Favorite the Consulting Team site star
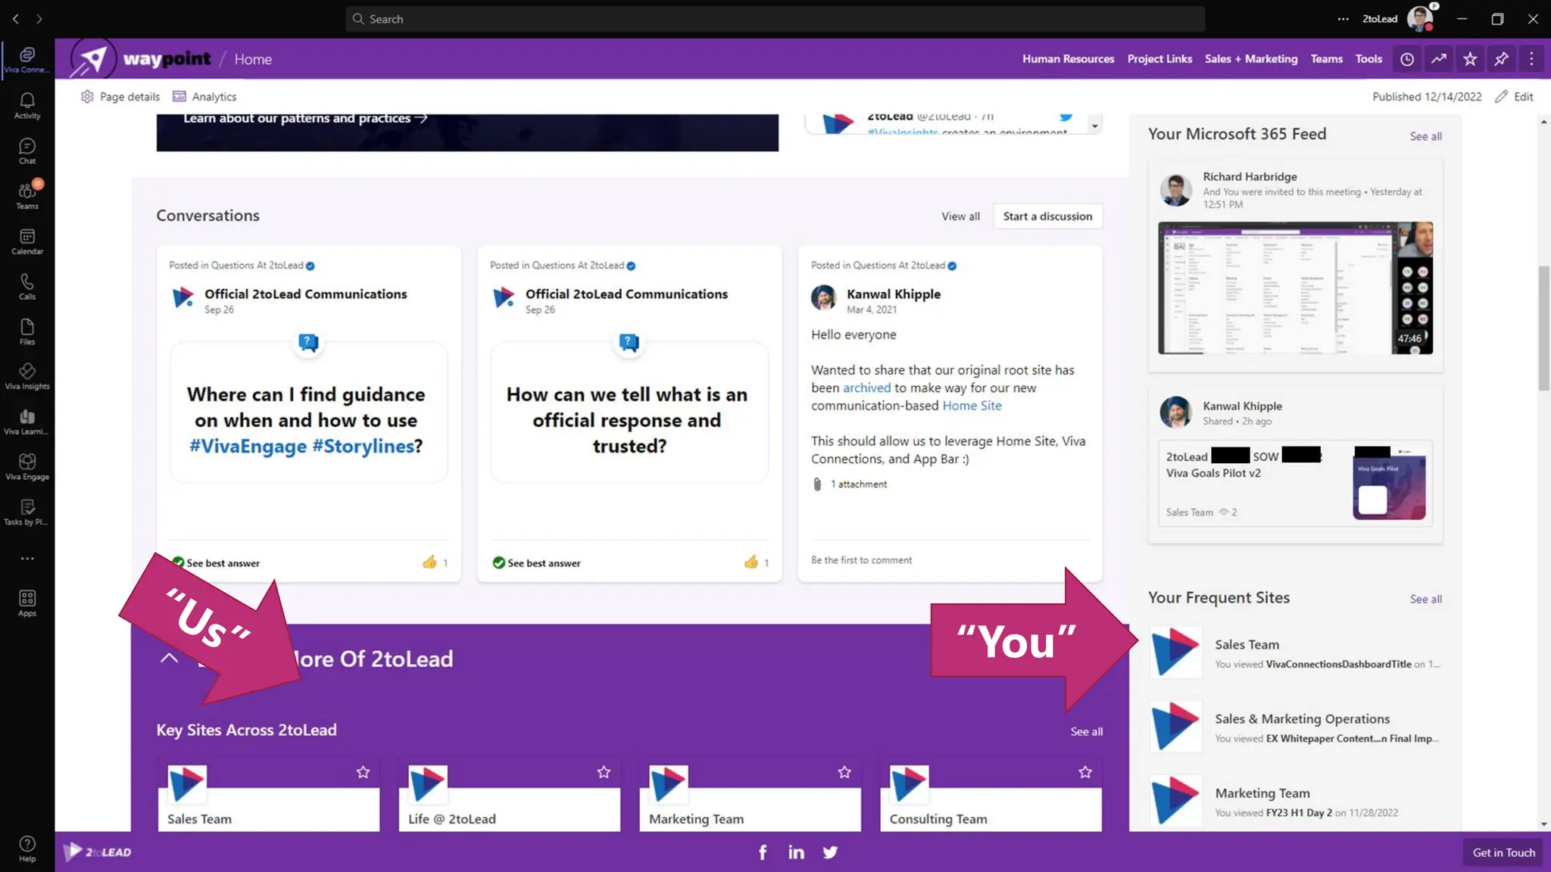The width and height of the screenshot is (1551, 872). pyautogui.click(x=1085, y=772)
